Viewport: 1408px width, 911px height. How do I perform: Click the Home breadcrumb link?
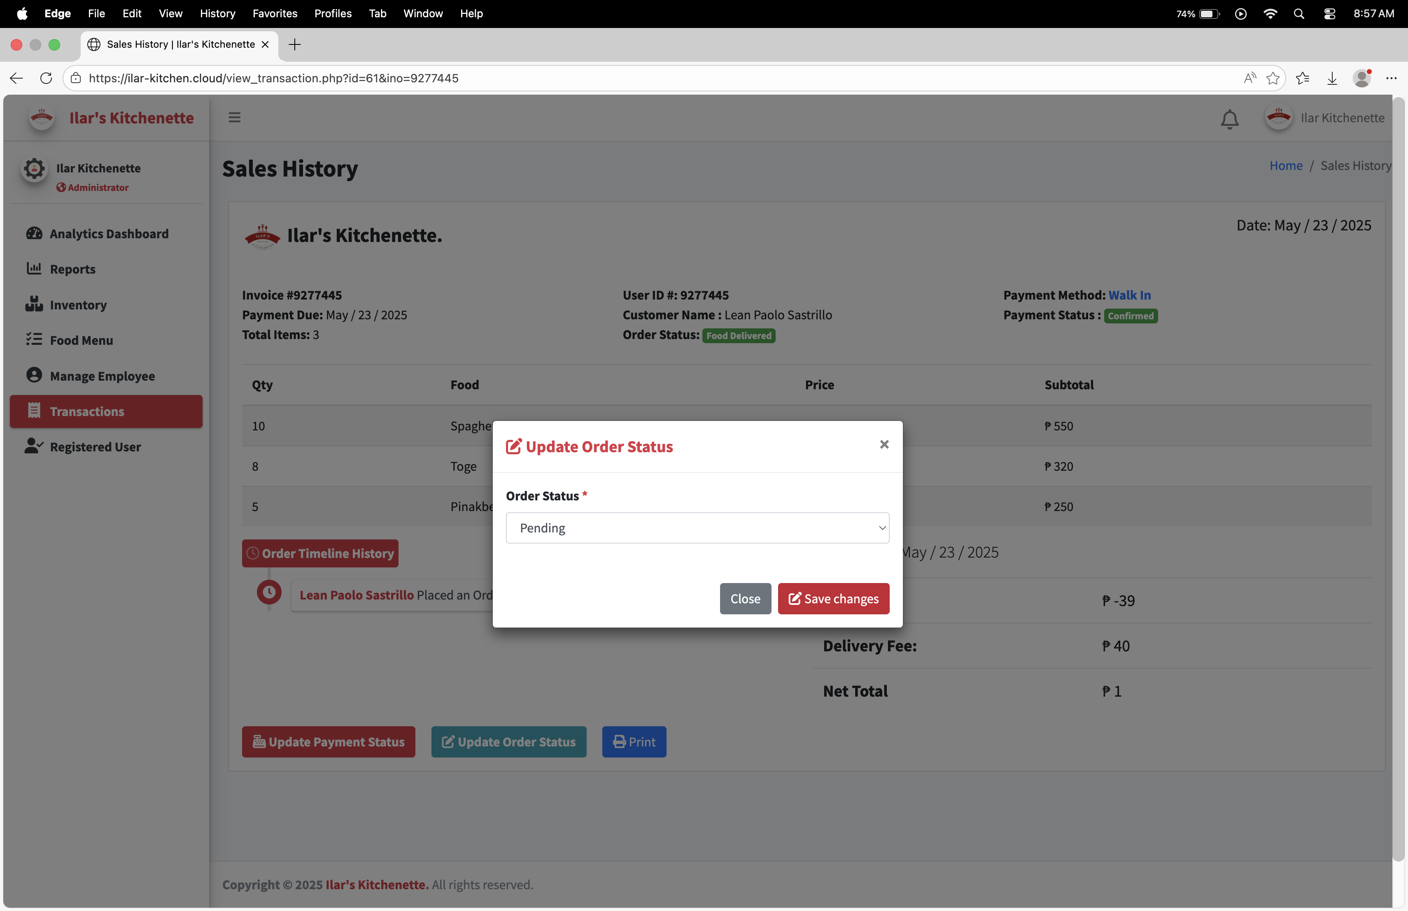coord(1286,165)
